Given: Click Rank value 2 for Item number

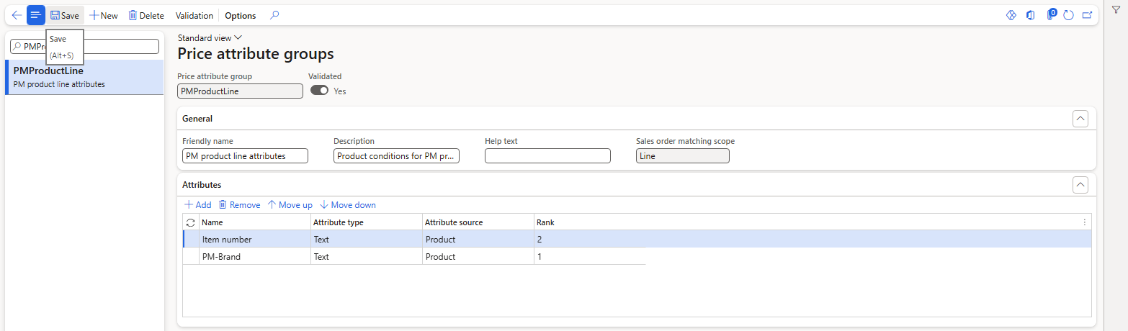Looking at the screenshot, I should point(589,239).
